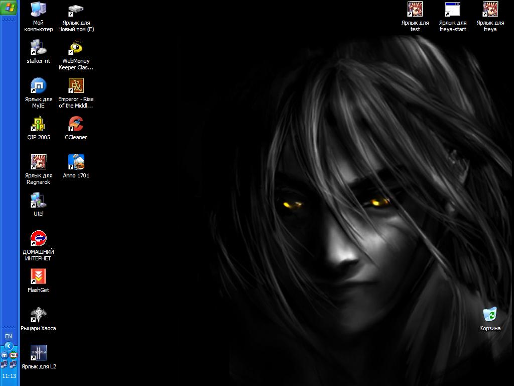
Task: Click the Рыцари Хаоса game shortcut
Action: point(38,319)
